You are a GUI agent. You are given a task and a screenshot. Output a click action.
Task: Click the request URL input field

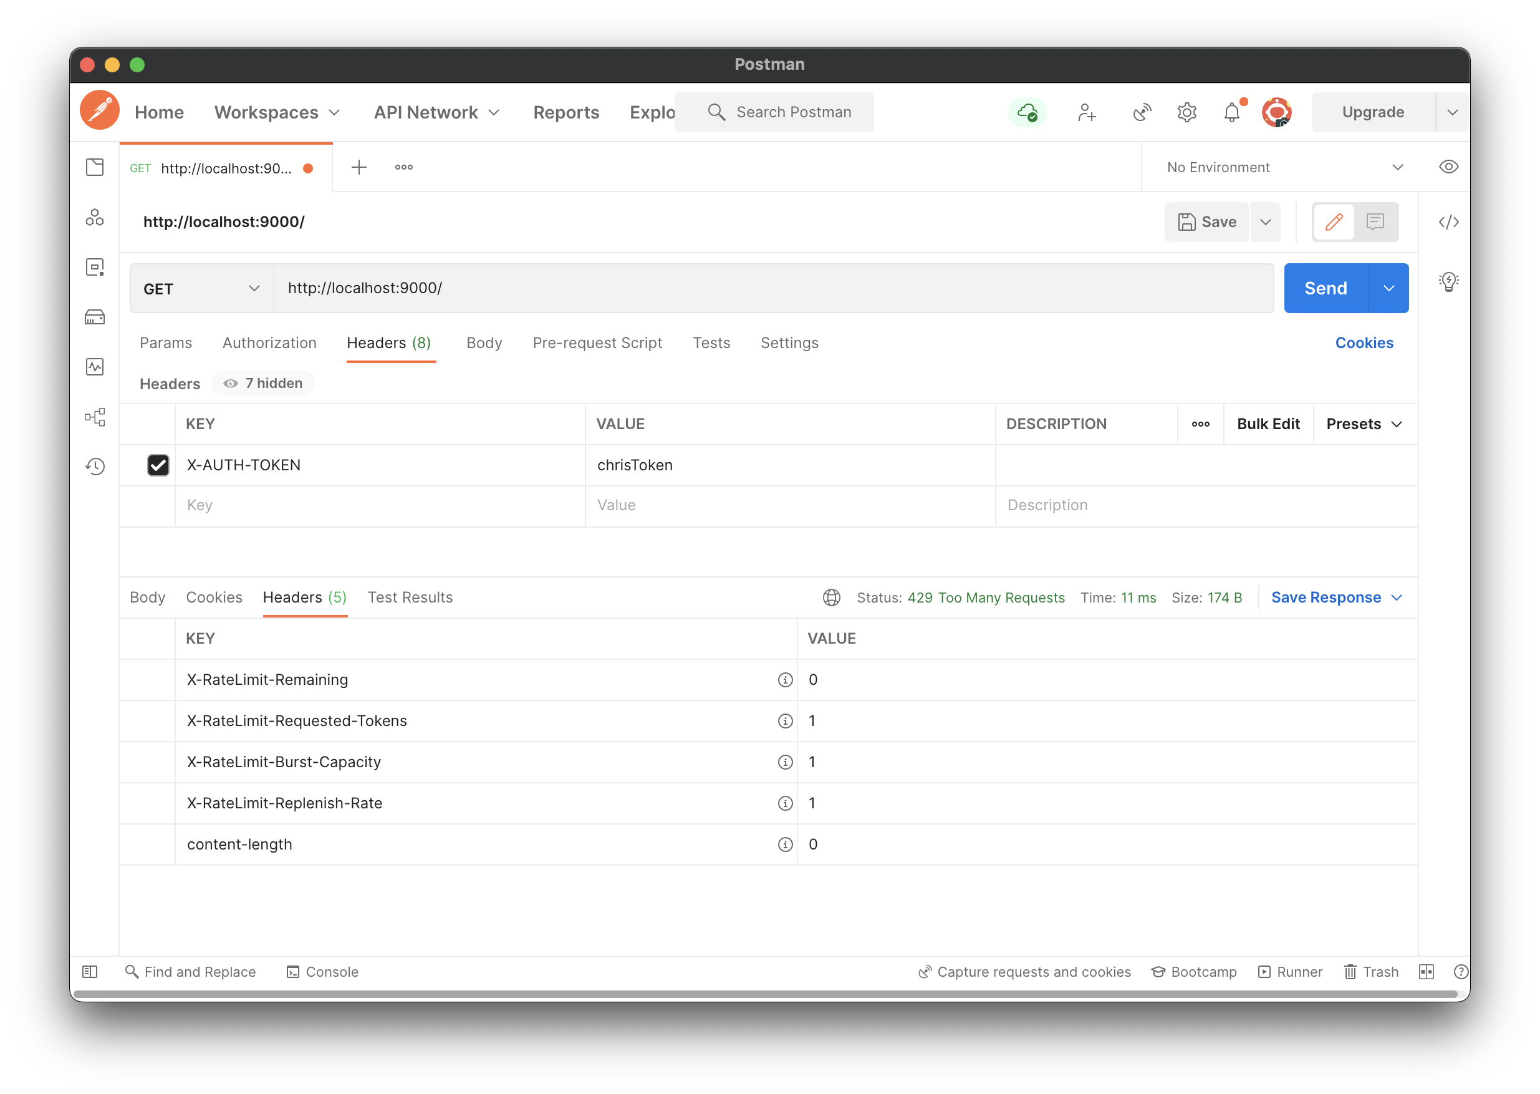click(773, 288)
